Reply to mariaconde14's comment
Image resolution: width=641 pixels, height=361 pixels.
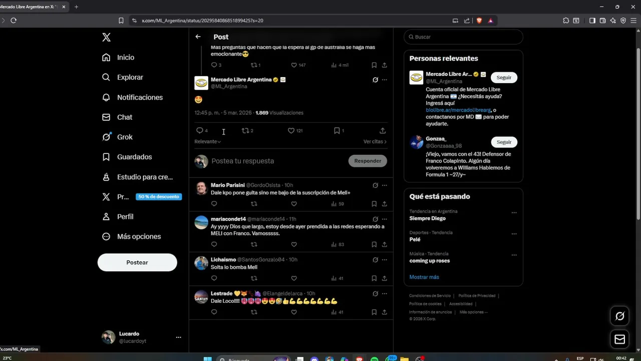(x=214, y=244)
